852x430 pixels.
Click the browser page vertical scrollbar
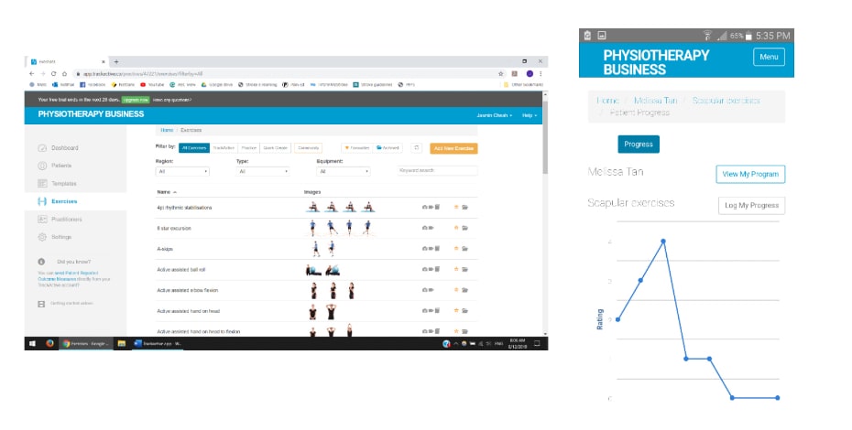(545, 137)
